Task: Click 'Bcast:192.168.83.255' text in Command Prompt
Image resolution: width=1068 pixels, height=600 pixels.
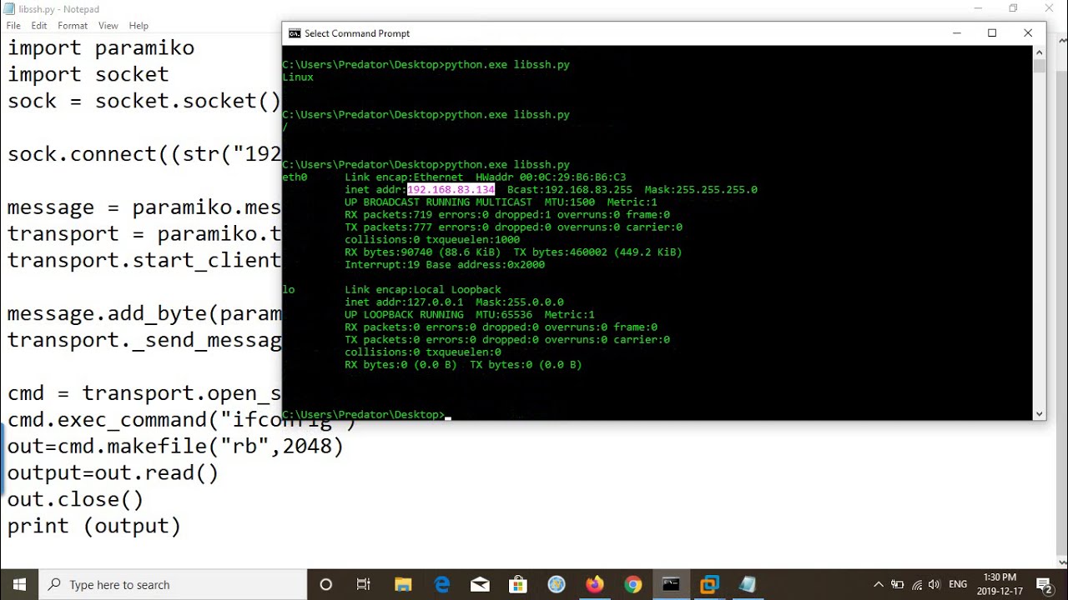Action: [570, 190]
